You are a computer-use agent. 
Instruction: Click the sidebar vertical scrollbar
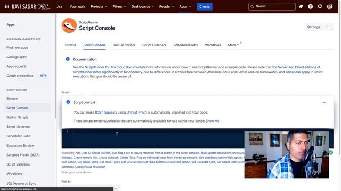[x=55, y=66]
